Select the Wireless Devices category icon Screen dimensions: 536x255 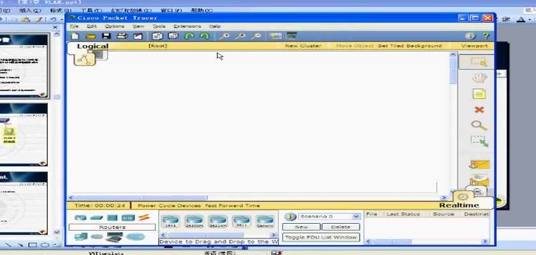click(x=128, y=217)
